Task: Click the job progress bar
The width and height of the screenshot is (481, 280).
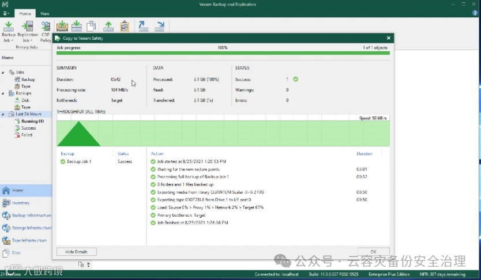Action: [x=223, y=53]
